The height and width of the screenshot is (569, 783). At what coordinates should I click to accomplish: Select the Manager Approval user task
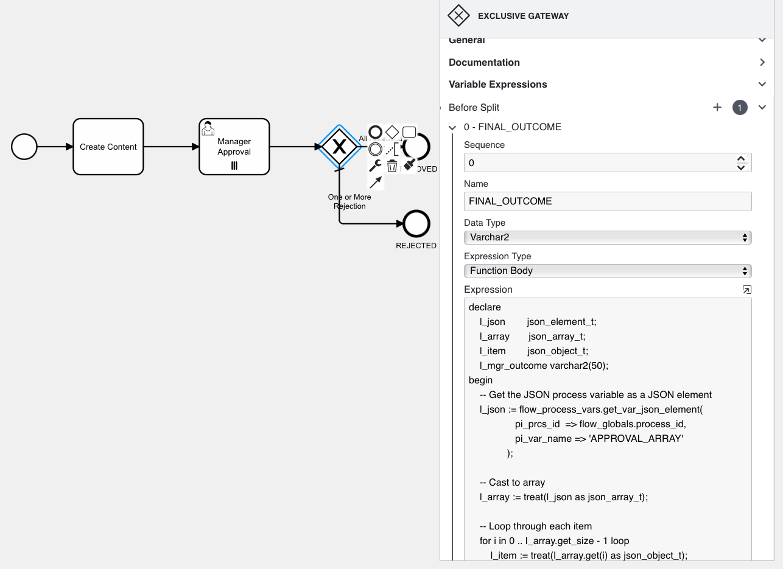click(x=234, y=147)
